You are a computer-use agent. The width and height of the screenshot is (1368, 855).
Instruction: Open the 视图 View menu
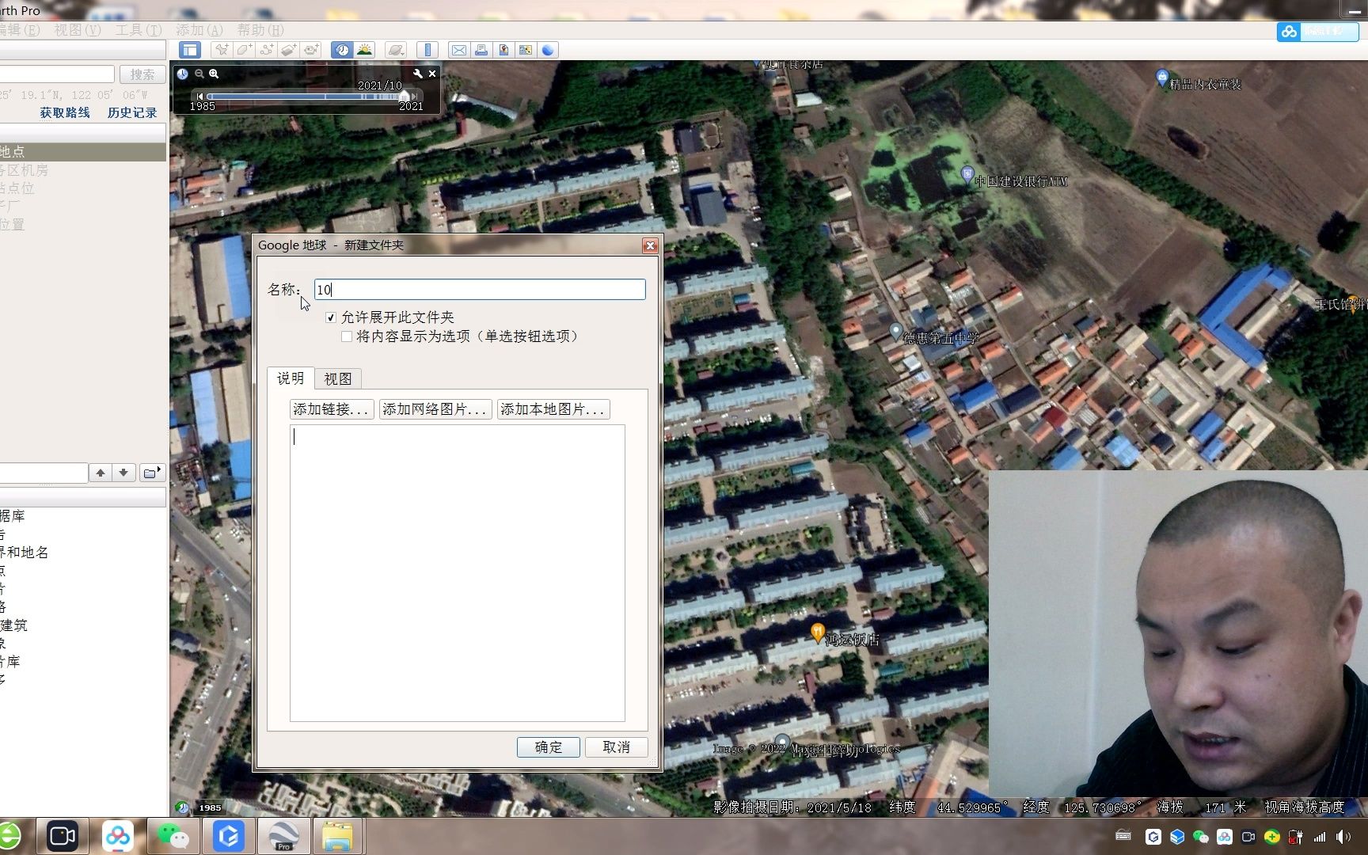point(77,30)
